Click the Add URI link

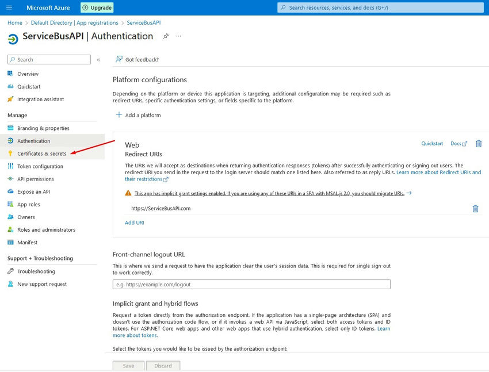click(x=135, y=223)
